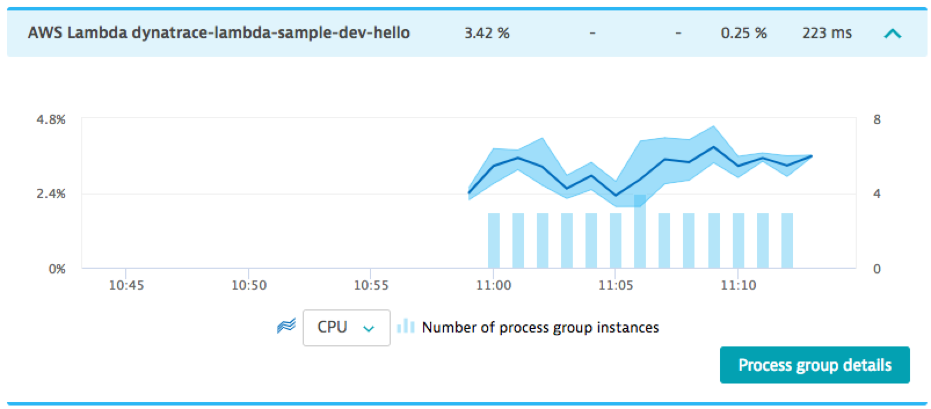
Task: Click the 0.25 % value in header
Action: click(744, 33)
